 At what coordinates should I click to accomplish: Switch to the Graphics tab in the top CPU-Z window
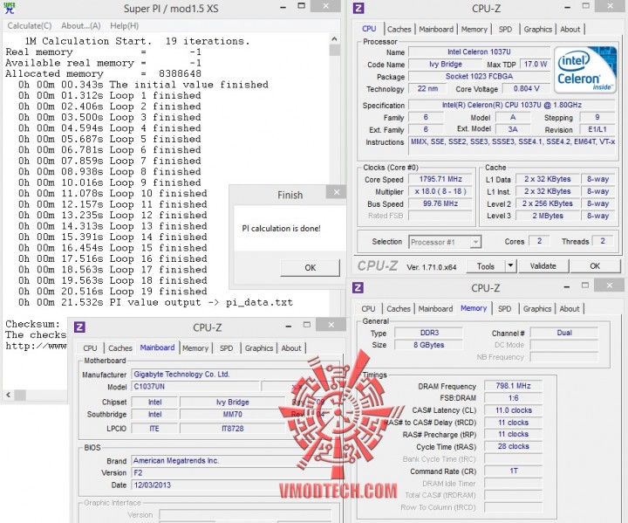(x=537, y=30)
